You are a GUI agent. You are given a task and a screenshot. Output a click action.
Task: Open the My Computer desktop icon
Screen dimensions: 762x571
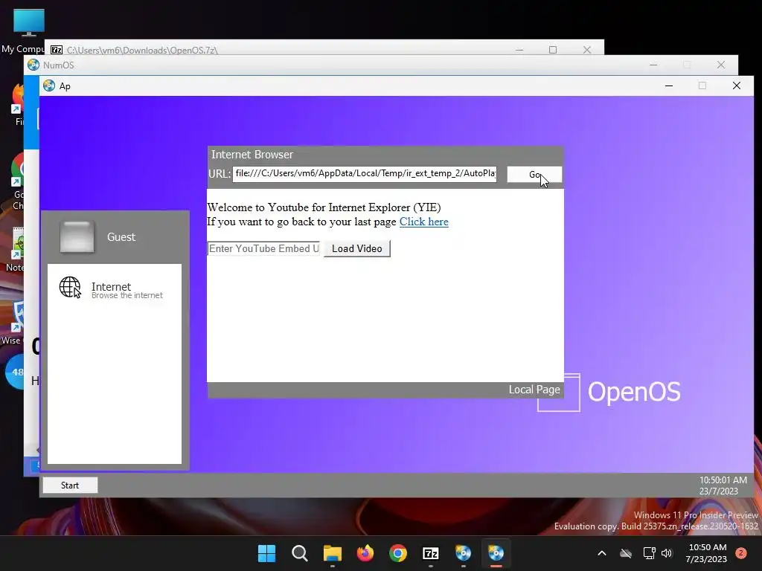pyautogui.click(x=29, y=30)
